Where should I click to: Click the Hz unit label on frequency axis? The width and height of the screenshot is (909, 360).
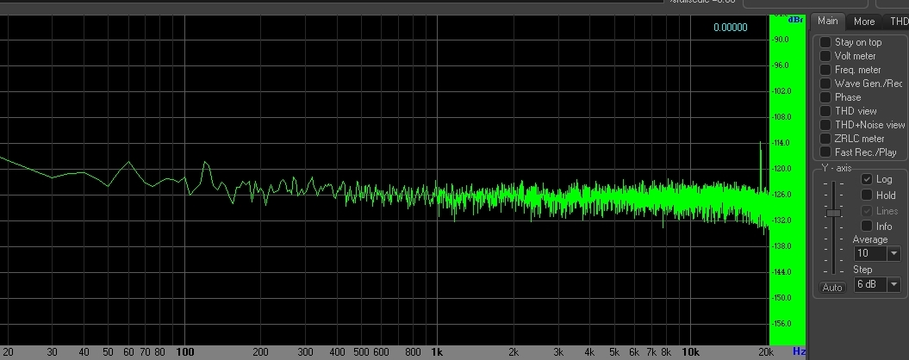[799, 351]
